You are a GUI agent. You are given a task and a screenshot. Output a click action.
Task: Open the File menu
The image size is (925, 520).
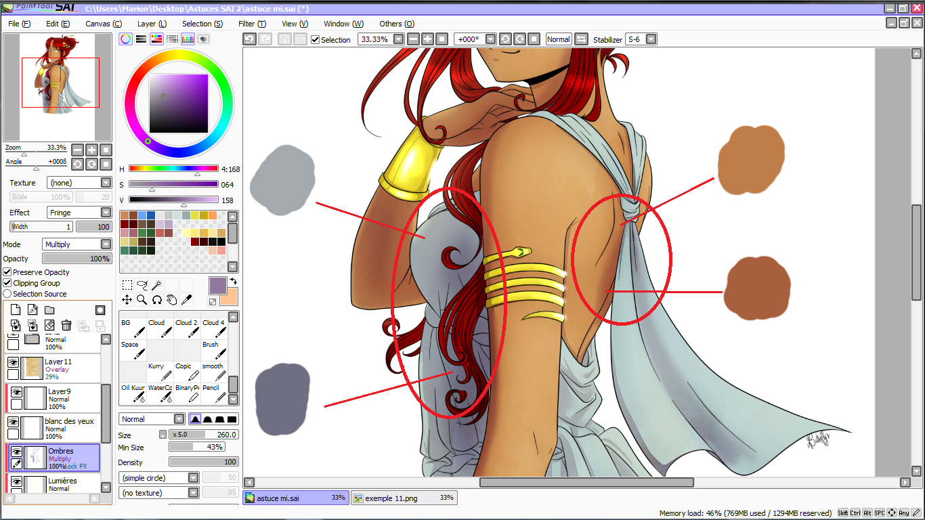pyautogui.click(x=19, y=24)
